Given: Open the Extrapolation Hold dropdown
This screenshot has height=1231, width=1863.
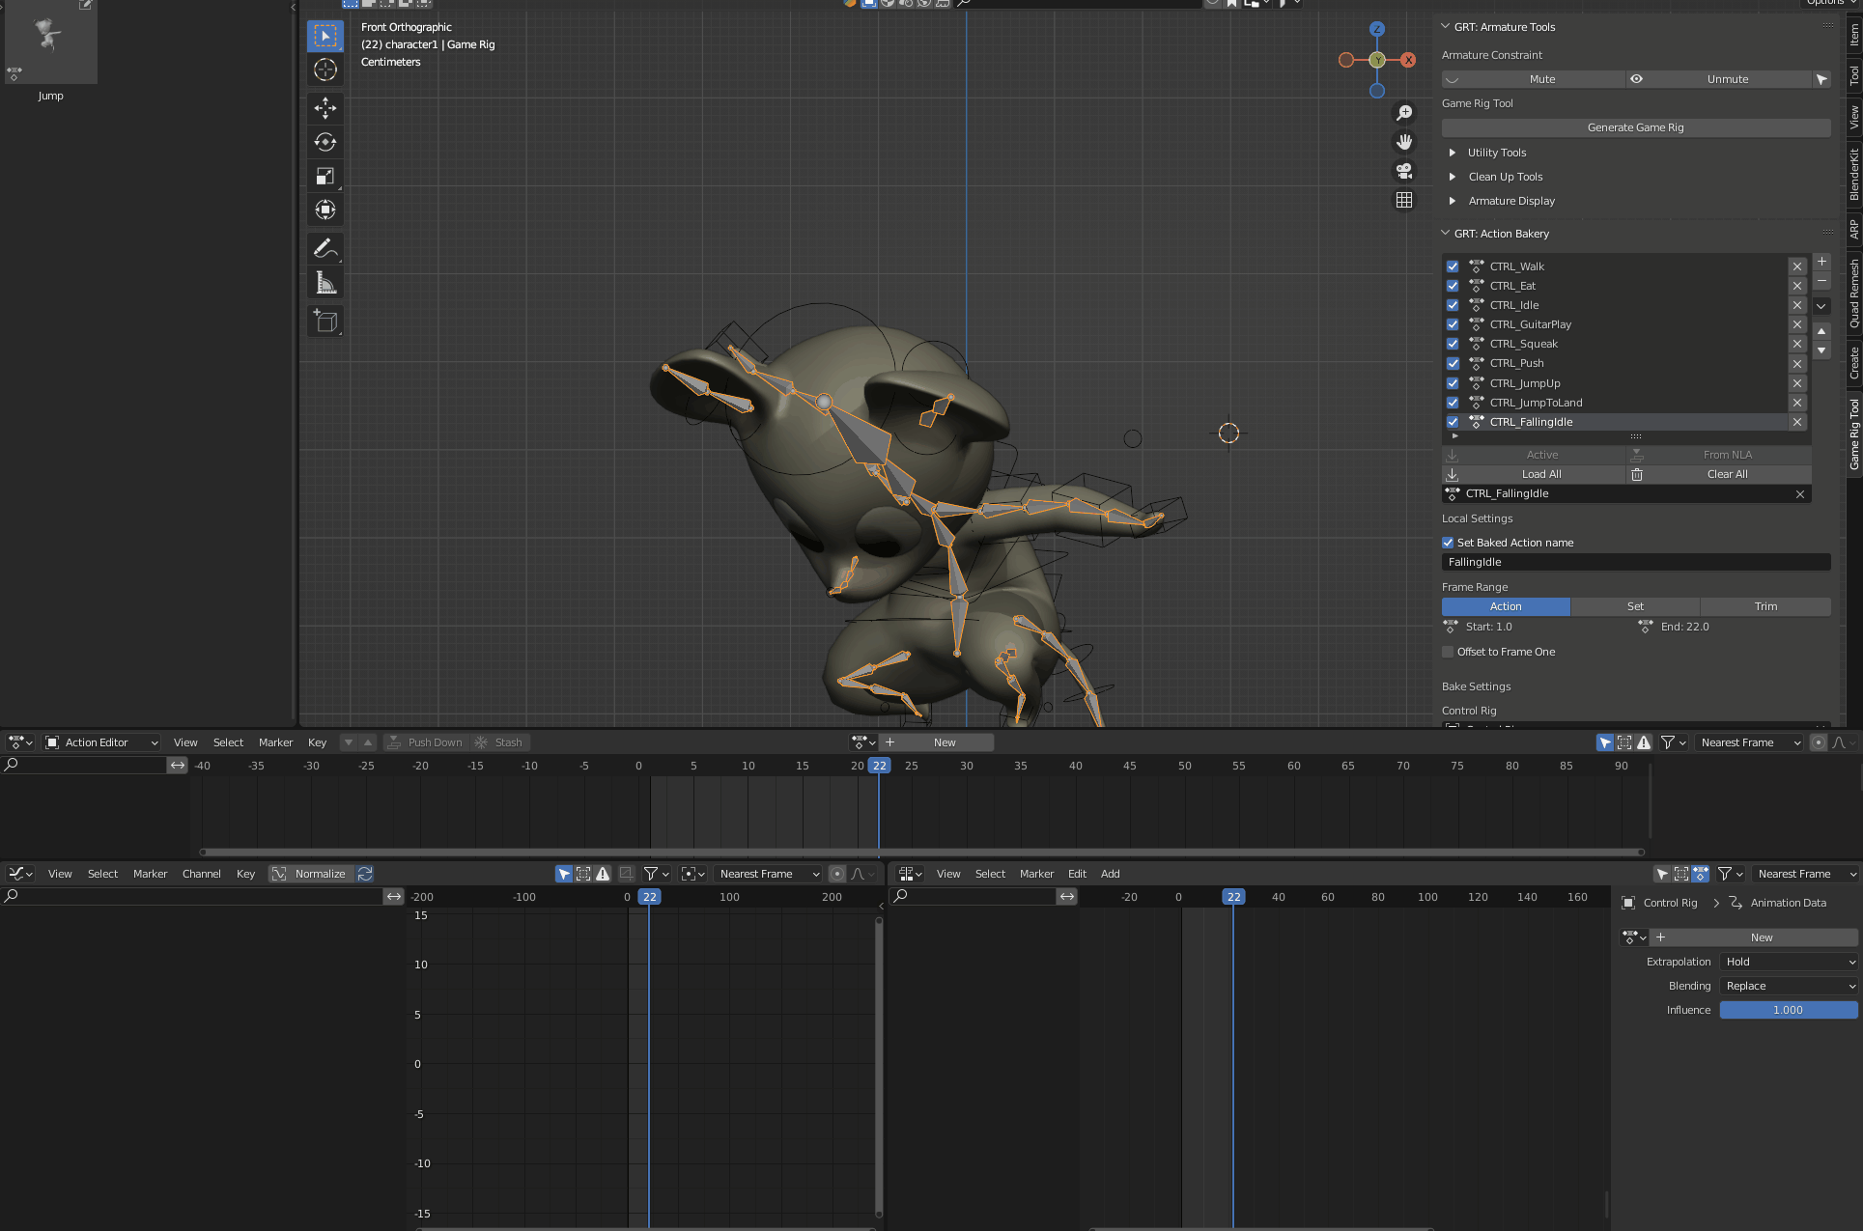Looking at the screenshot, I should [x=1789, y=962].
